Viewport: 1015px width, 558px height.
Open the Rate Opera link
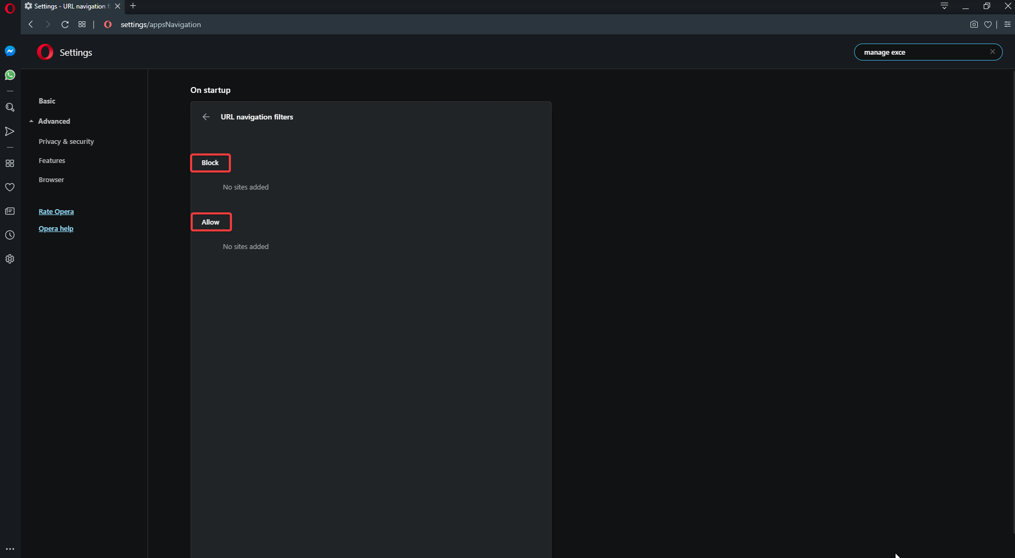pos(56,211)
